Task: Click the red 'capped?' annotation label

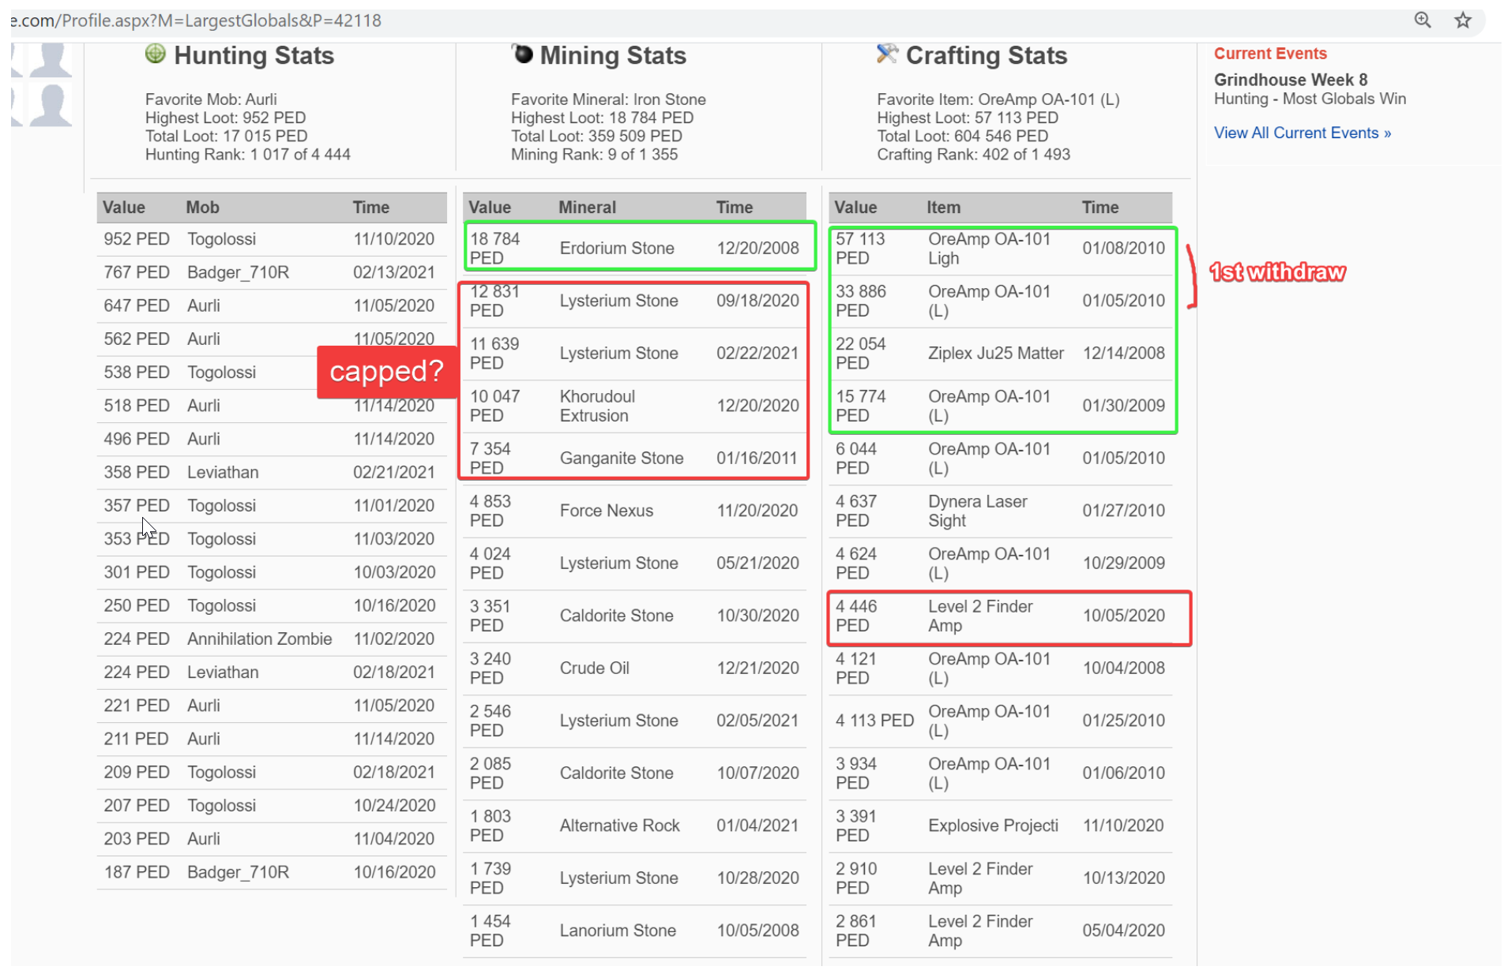Action: coord(386,372)
